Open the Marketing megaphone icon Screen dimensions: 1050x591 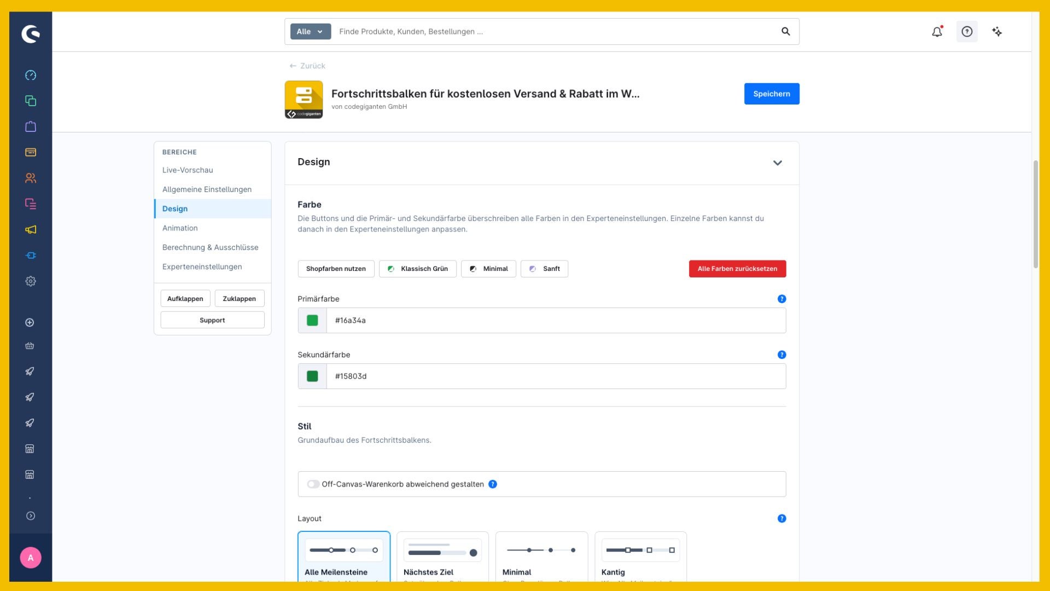(31, 229)
